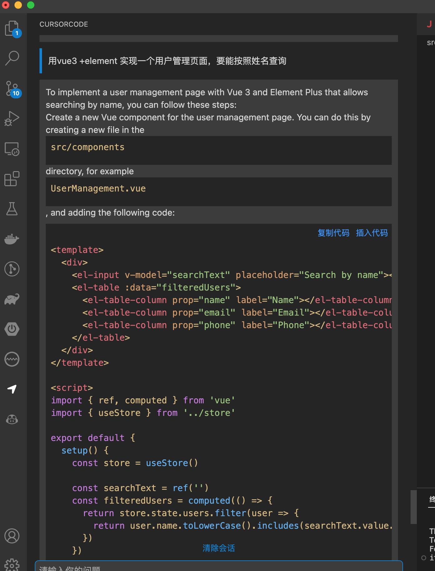Open the Testing flask view
The width and height of the screenshot is (435, 571).
[12, 209]
